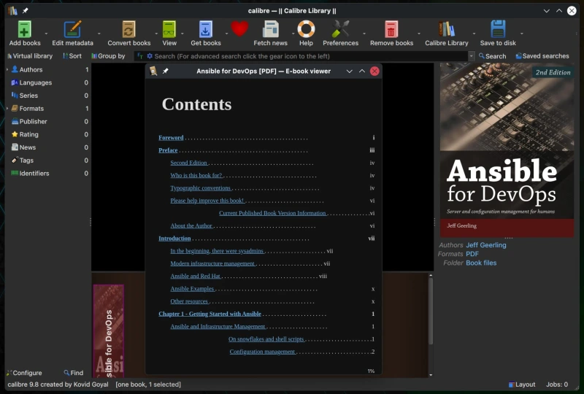
Task: Open the Edit metadata dropdown arrow
Action: click(99, 34)
